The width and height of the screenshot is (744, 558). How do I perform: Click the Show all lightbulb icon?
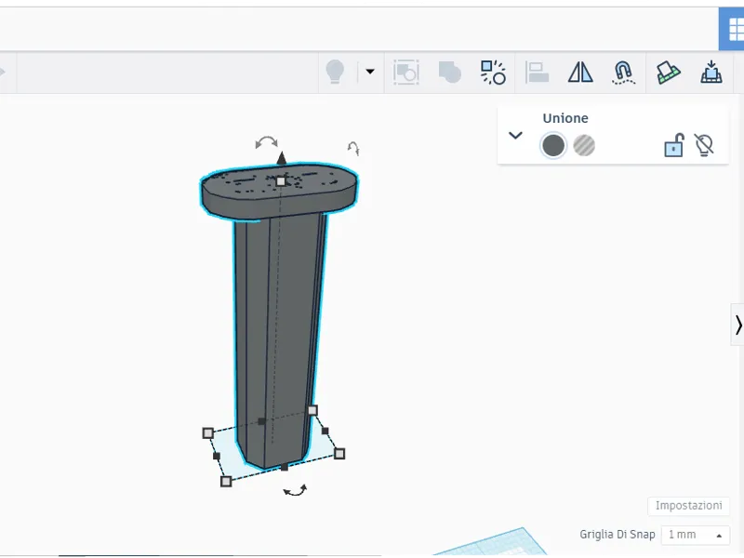coord(335,73)
